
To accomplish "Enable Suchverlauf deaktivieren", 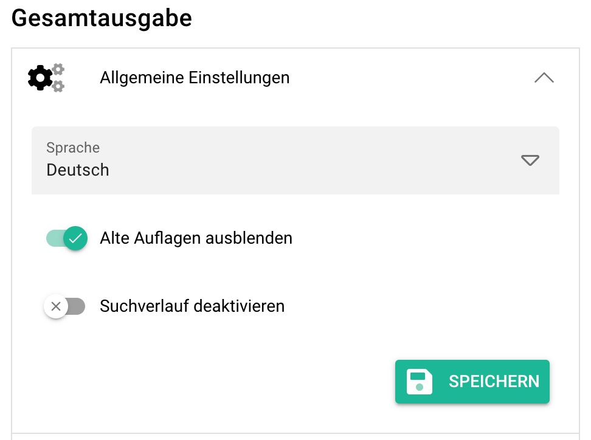I will point(66,306).
